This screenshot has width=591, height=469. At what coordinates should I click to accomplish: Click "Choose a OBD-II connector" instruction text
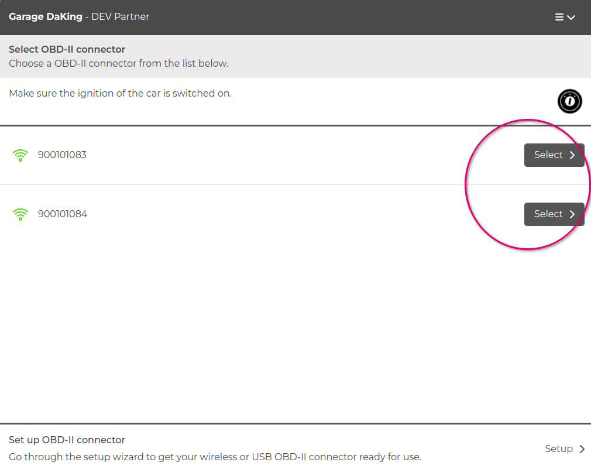118,63
